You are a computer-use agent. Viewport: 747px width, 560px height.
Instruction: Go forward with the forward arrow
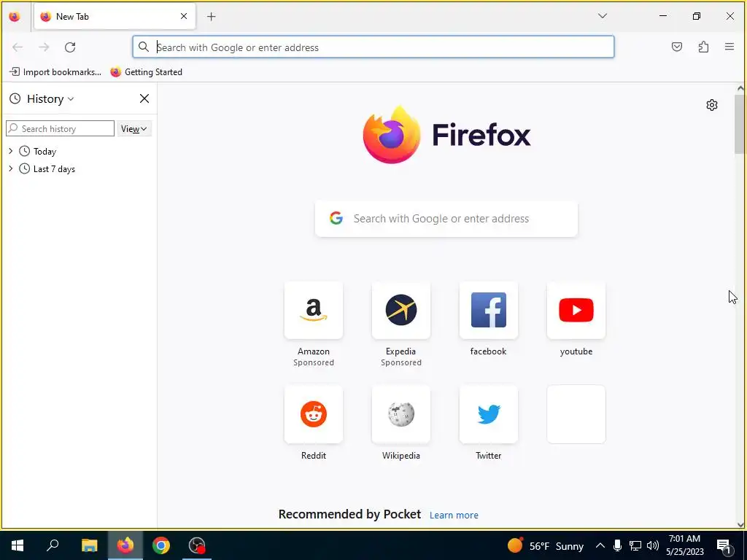pyautogui.click(x=44, y=47)
